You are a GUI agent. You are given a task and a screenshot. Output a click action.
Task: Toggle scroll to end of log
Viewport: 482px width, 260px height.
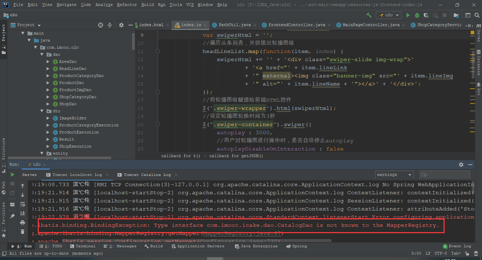[x=23, y=213]
